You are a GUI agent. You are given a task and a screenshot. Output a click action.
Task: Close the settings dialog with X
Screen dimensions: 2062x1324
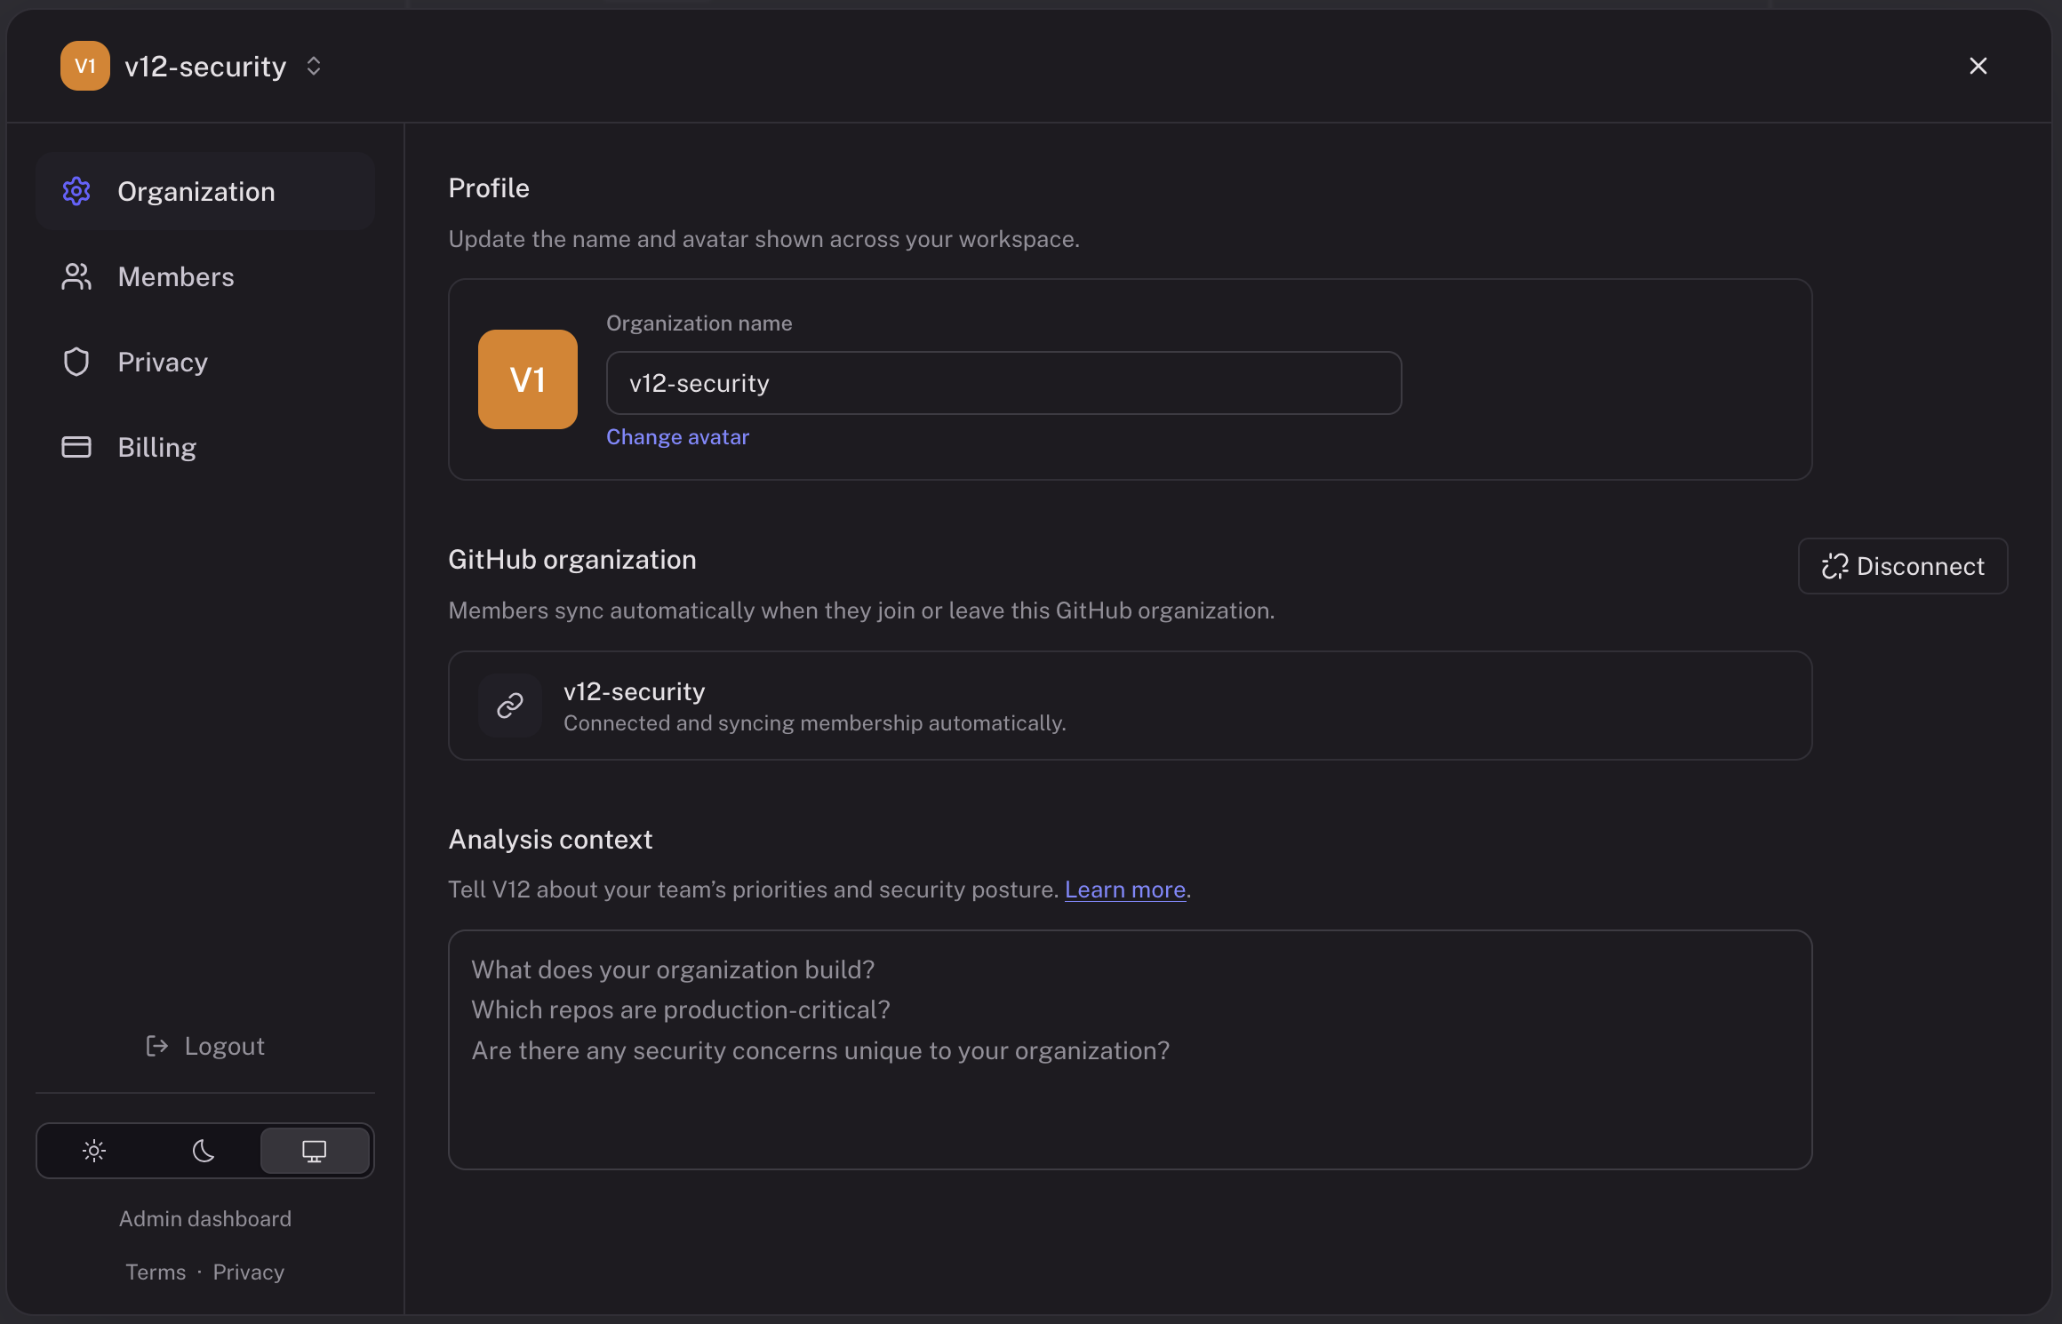(1978, 66)
